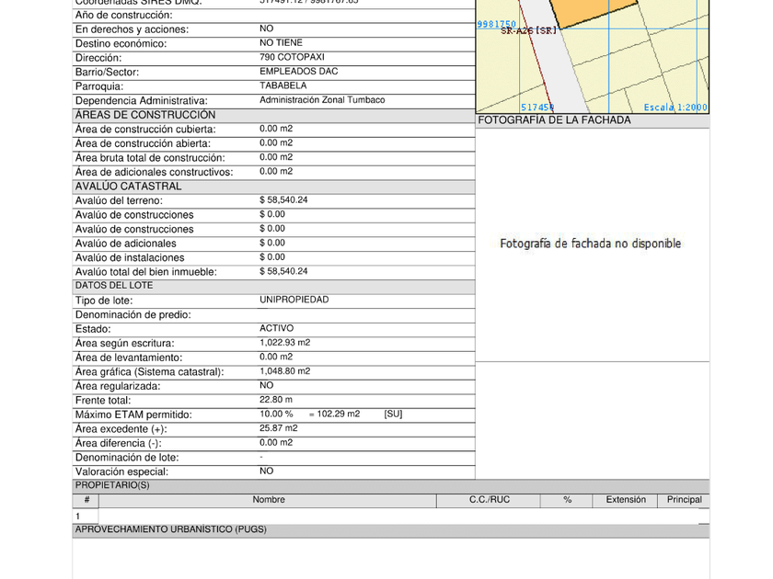773x579 pixels.
Task: Click the 'Nombre' column header
Action: click(268, 500)
